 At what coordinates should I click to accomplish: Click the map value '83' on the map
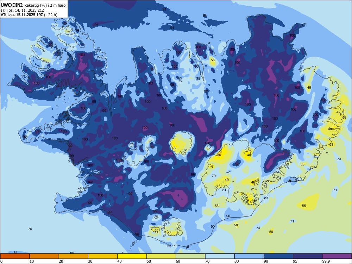[266, 198]
